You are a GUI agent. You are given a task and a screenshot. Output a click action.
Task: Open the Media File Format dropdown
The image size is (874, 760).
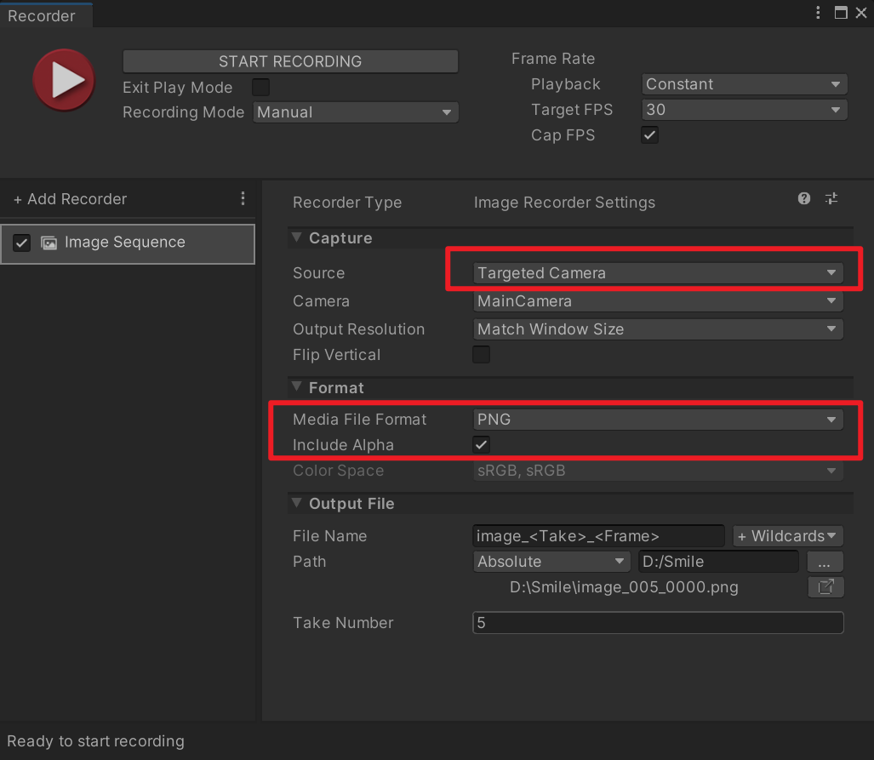(x=658, y=420)
